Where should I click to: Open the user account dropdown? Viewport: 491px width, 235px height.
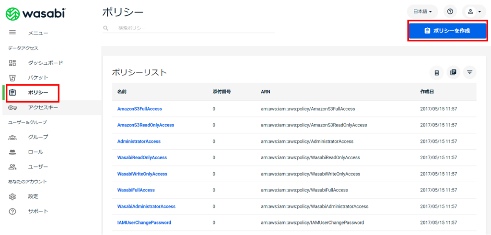pyautogui.click(x=474, y=12)
